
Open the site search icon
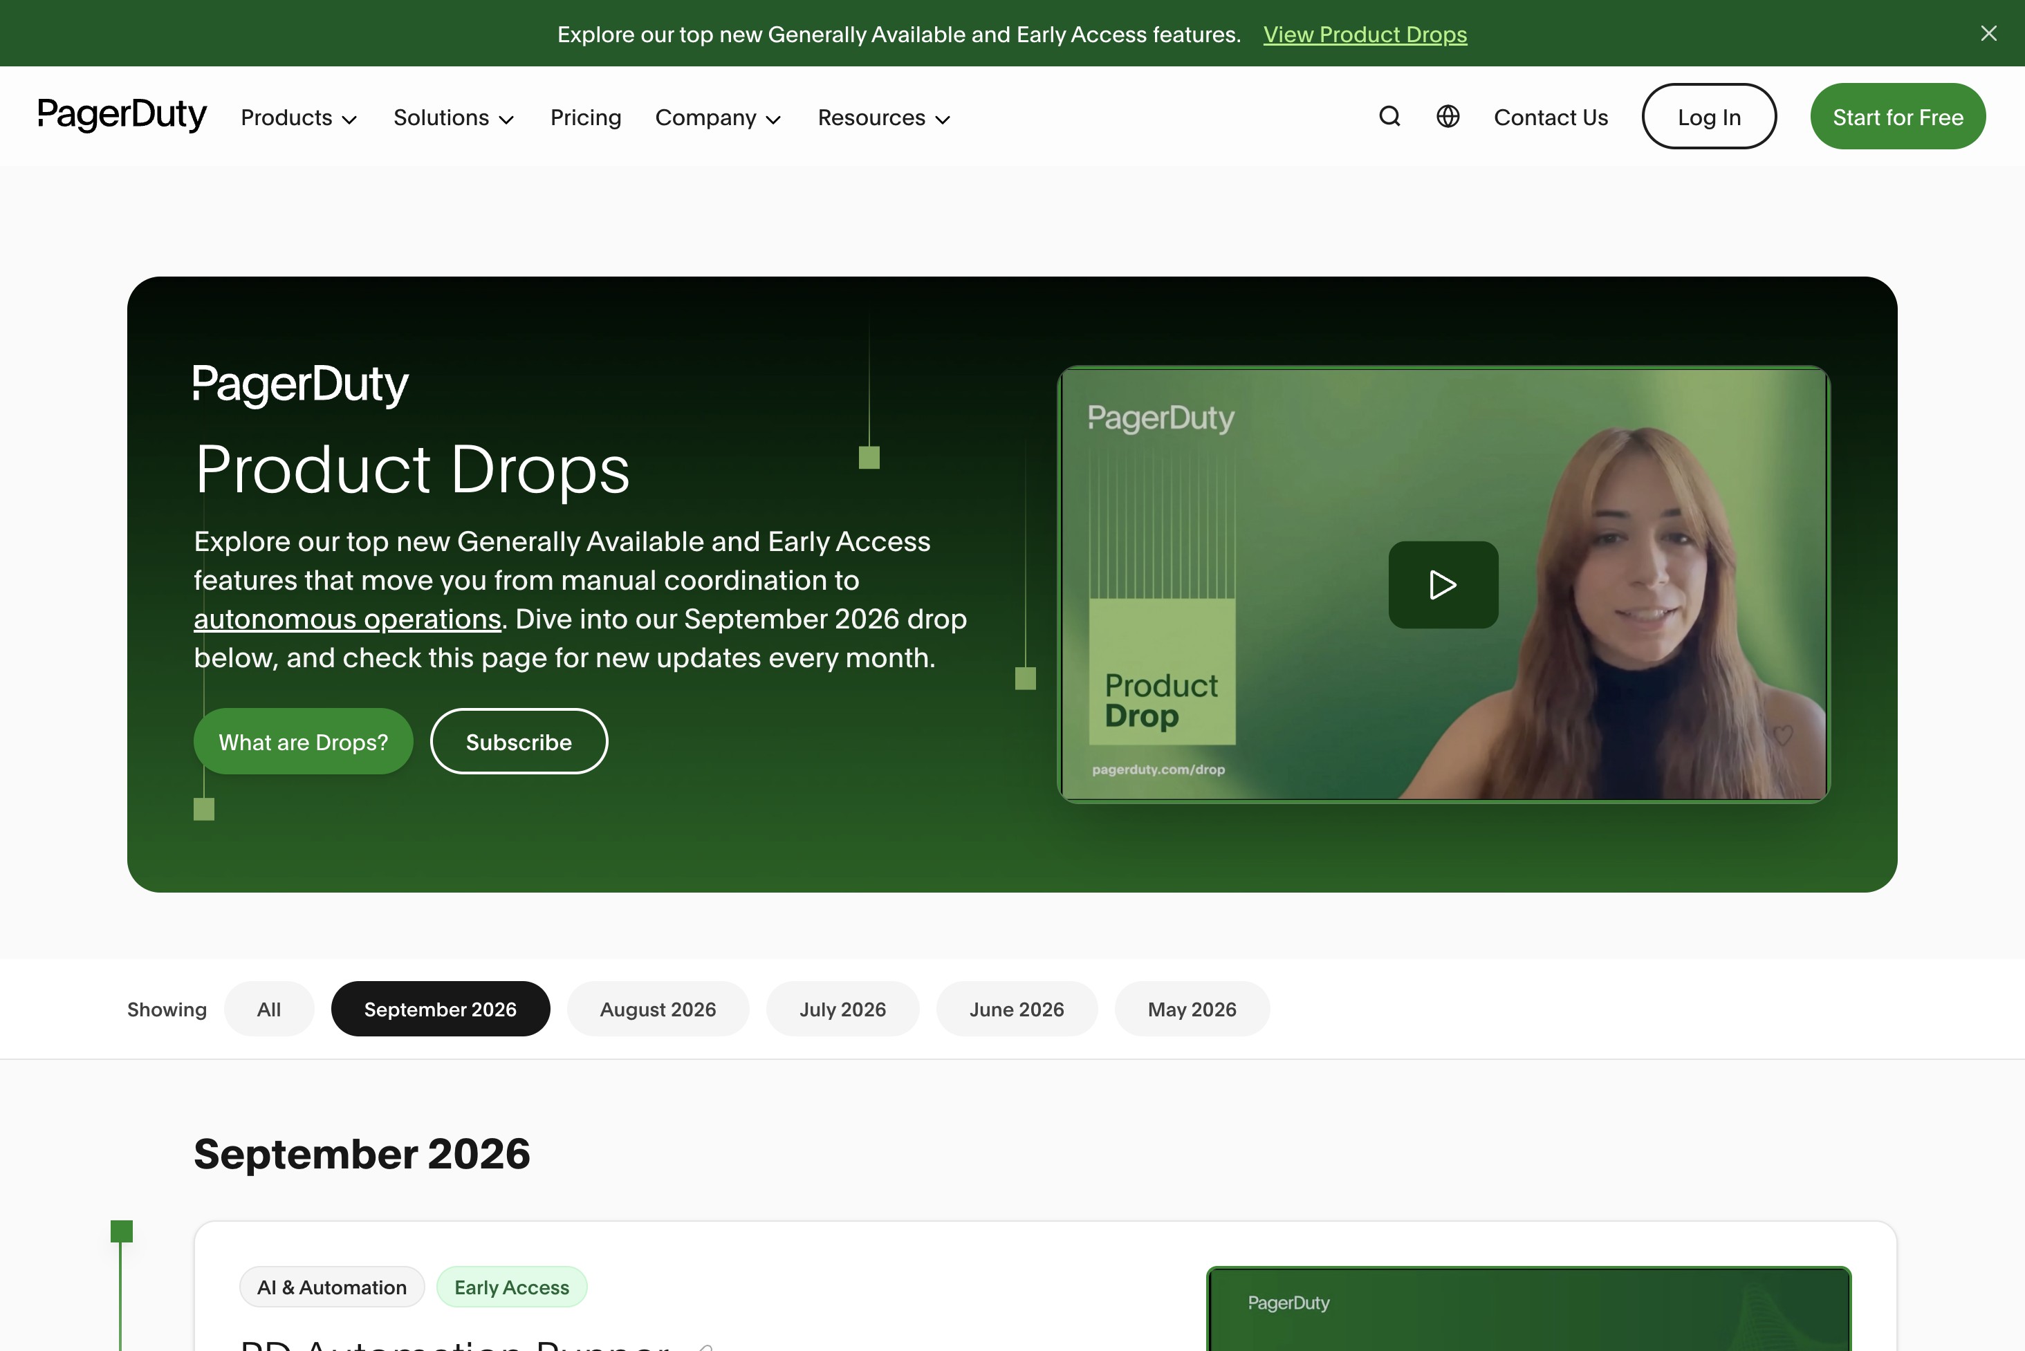pos(1389,116)
